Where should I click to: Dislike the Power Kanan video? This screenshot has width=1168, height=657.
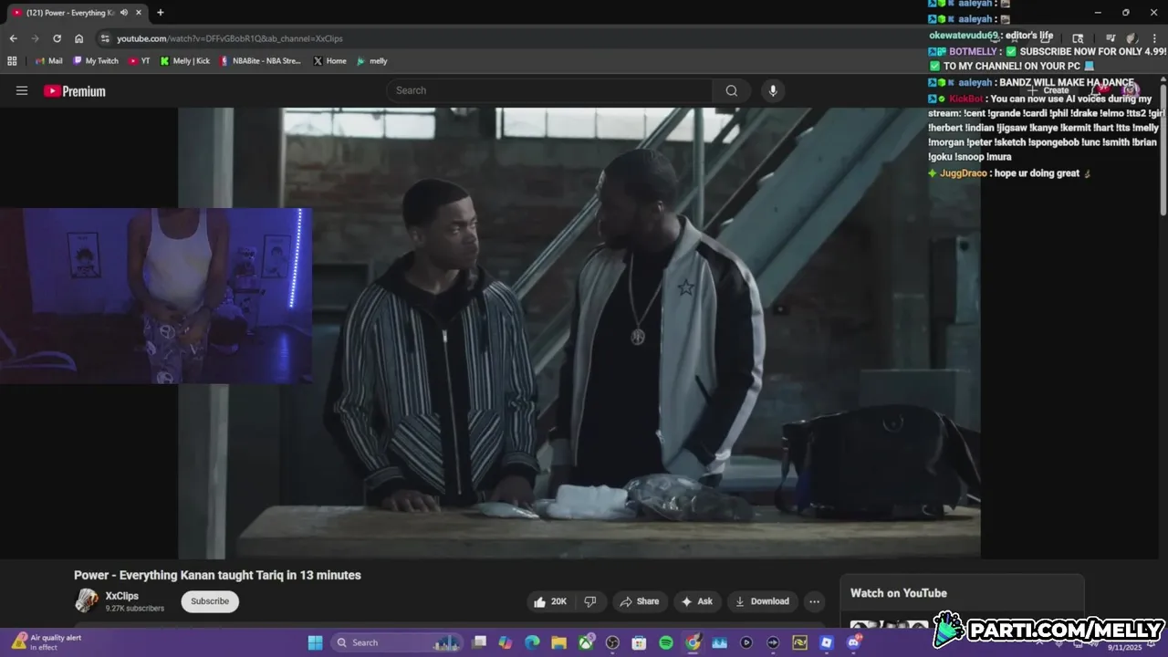590,601
